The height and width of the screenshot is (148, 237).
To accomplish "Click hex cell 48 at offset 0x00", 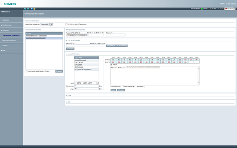I will 113,60.
